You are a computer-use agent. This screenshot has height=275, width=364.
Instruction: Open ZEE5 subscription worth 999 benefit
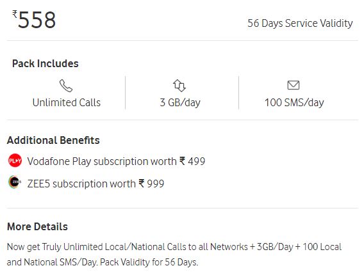click(x=95, y=184)
